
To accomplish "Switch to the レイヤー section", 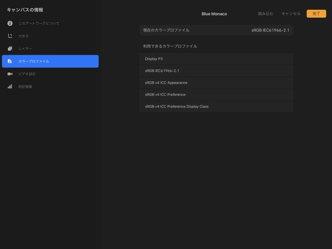I will click(x=50, y=49).
